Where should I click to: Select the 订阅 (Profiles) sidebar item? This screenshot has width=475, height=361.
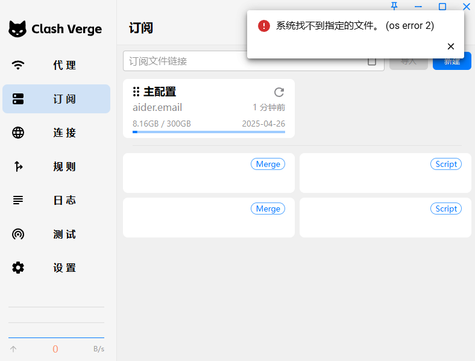pos(56,99)
